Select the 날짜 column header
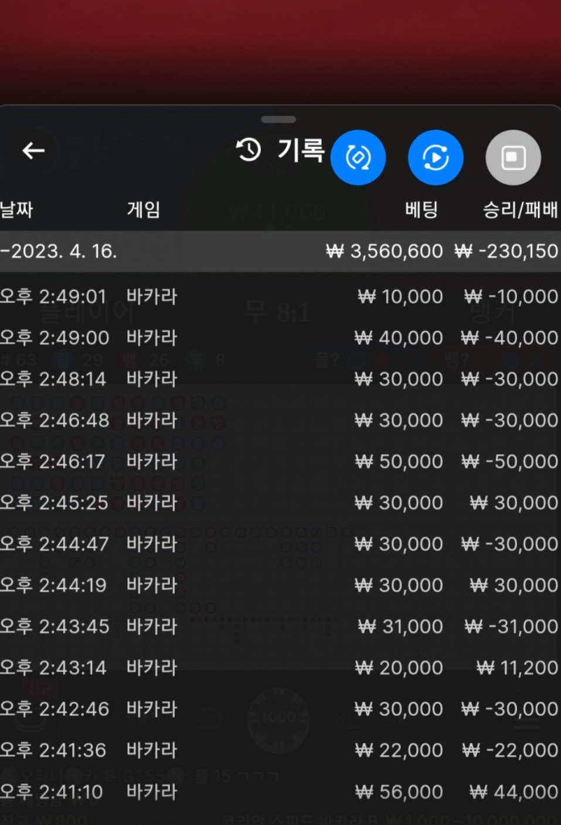The width and height of the screenshot is (561, 825). click(17, 209)
